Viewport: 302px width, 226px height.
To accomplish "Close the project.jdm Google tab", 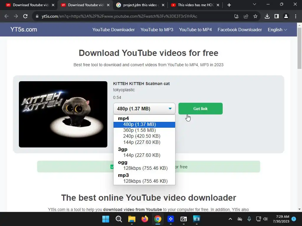I will pyautogui.click(x=163, y=5).
